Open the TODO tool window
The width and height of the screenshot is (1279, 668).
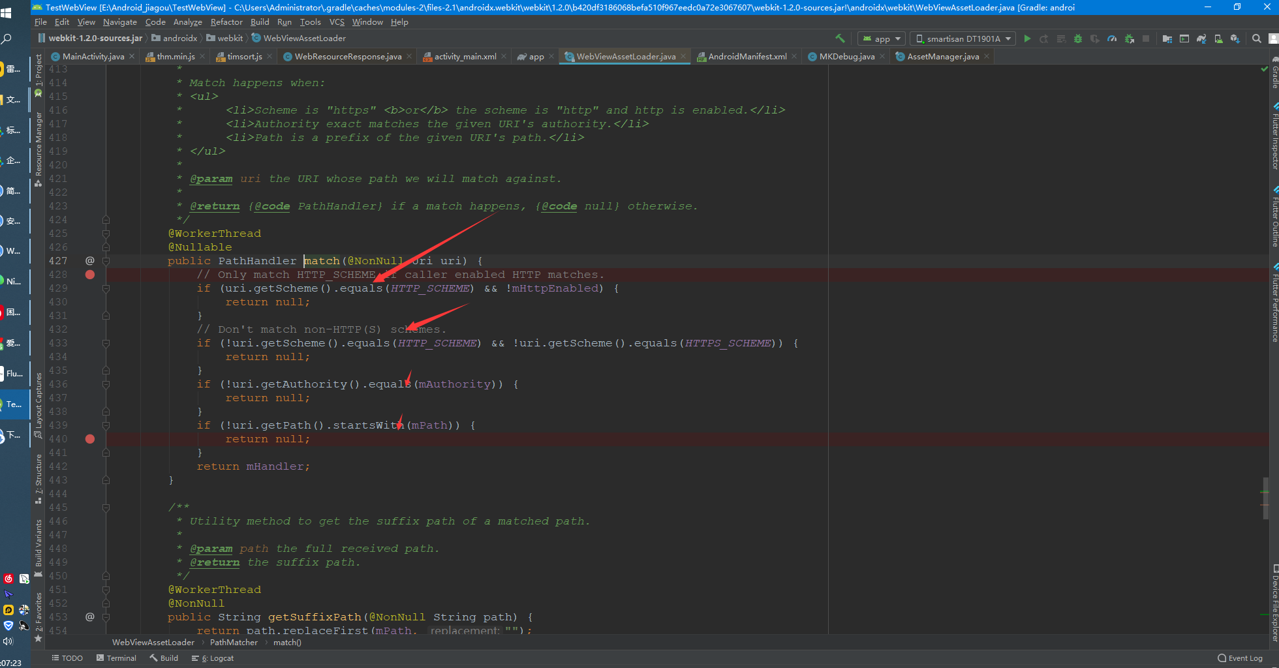[67, 658]
